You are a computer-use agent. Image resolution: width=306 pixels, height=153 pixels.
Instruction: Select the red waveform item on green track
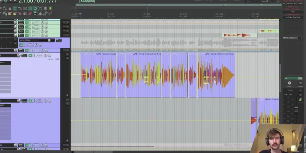point(240,35)
